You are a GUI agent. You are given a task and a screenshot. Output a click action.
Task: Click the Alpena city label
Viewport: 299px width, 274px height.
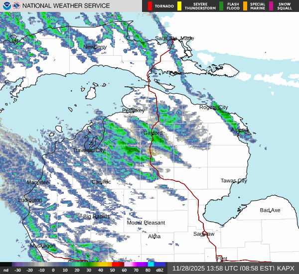click(241, 130)
